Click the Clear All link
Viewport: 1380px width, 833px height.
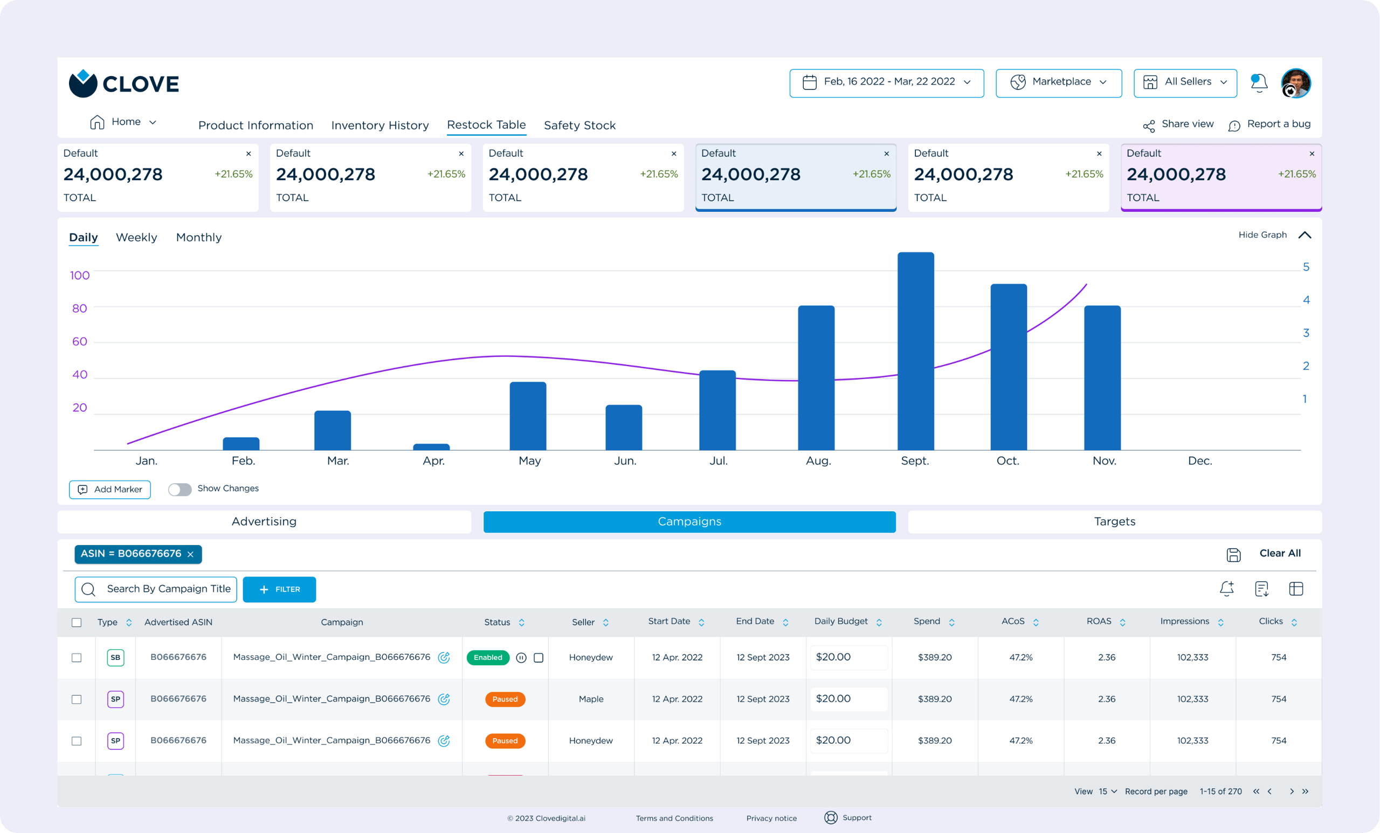tap(1280, 554)
